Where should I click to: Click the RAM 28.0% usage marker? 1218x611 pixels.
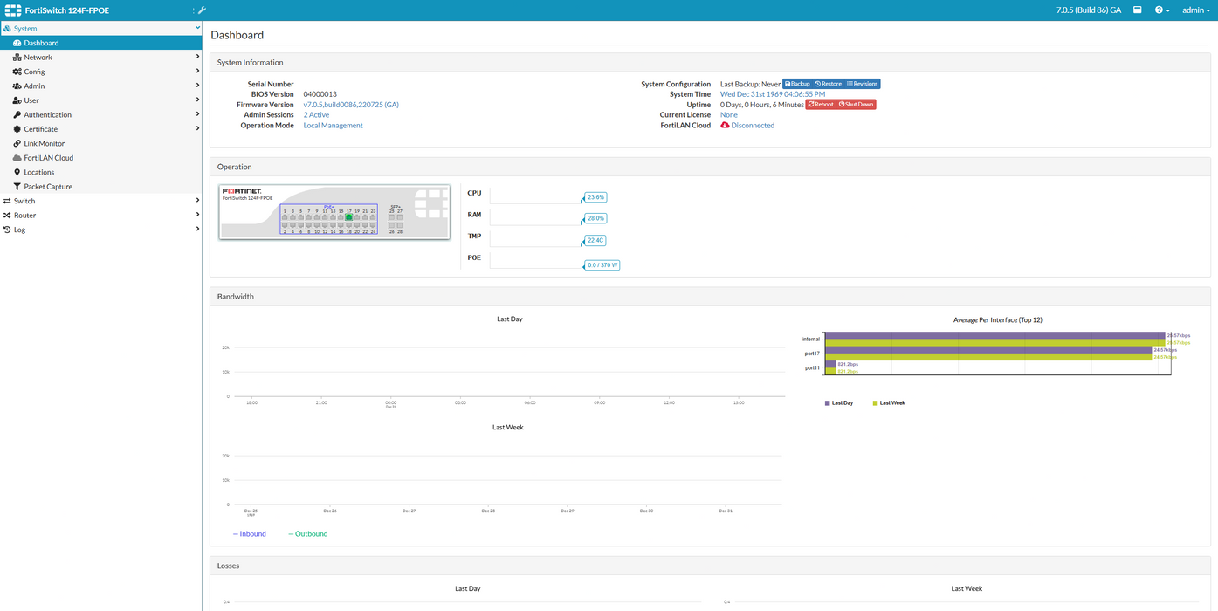tap(595, 218)
